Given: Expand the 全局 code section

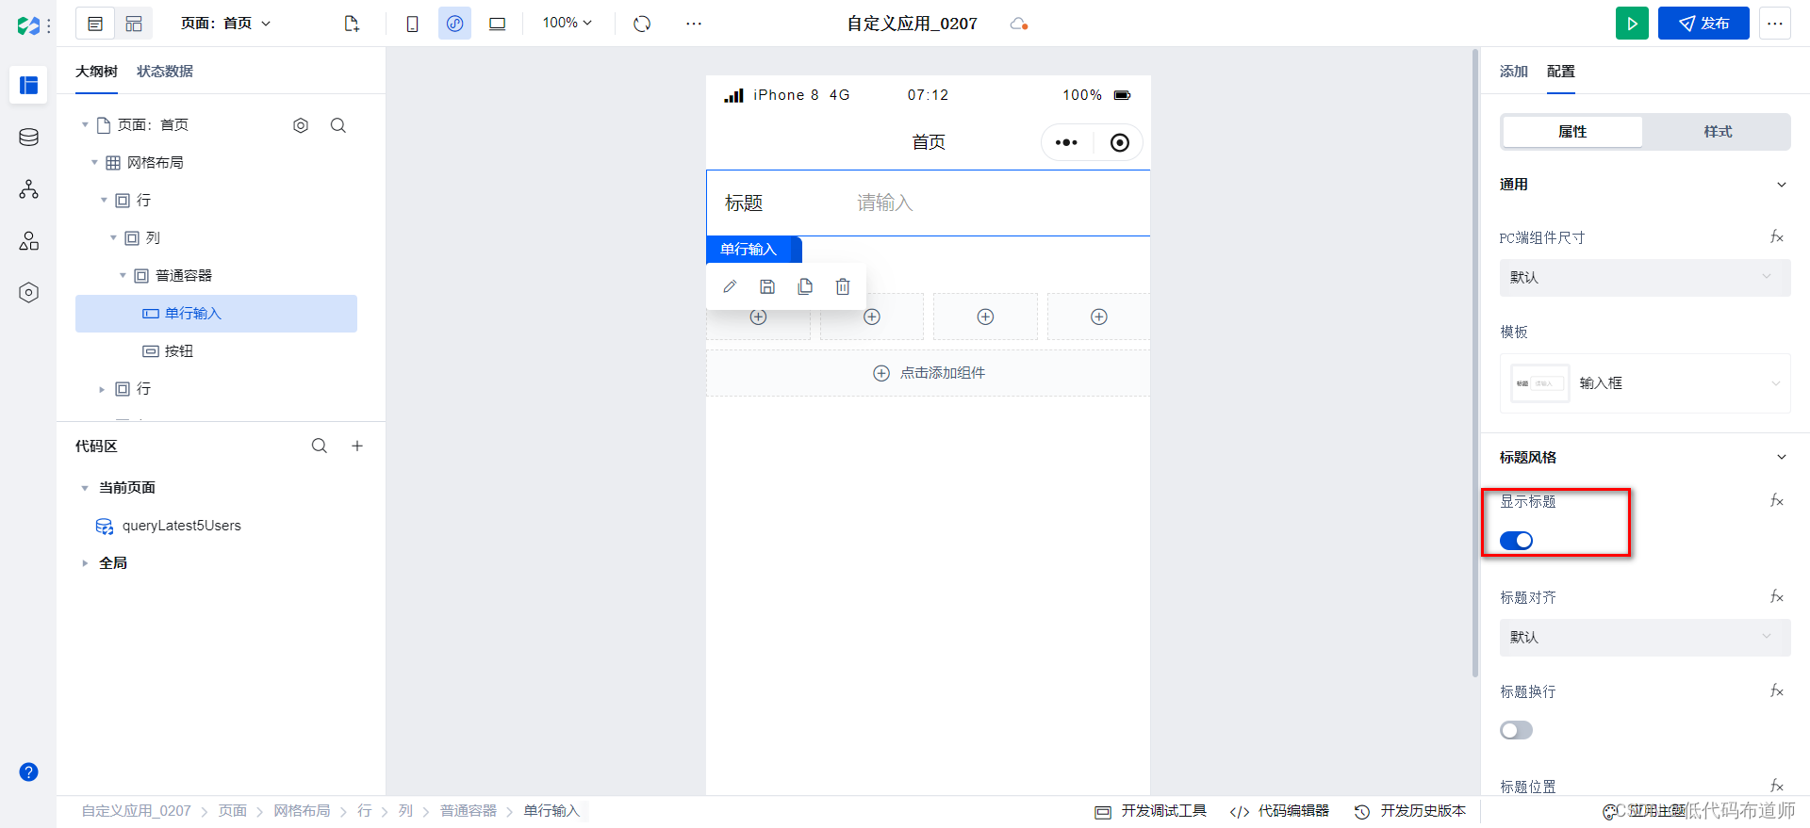Looking at the screenshot, I should 85,563.
